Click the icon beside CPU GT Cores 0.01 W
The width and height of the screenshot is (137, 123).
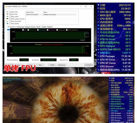point(98,63)
